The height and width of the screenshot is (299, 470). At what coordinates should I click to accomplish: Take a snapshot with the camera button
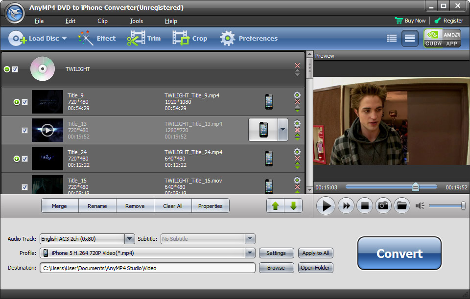[383, 206]
